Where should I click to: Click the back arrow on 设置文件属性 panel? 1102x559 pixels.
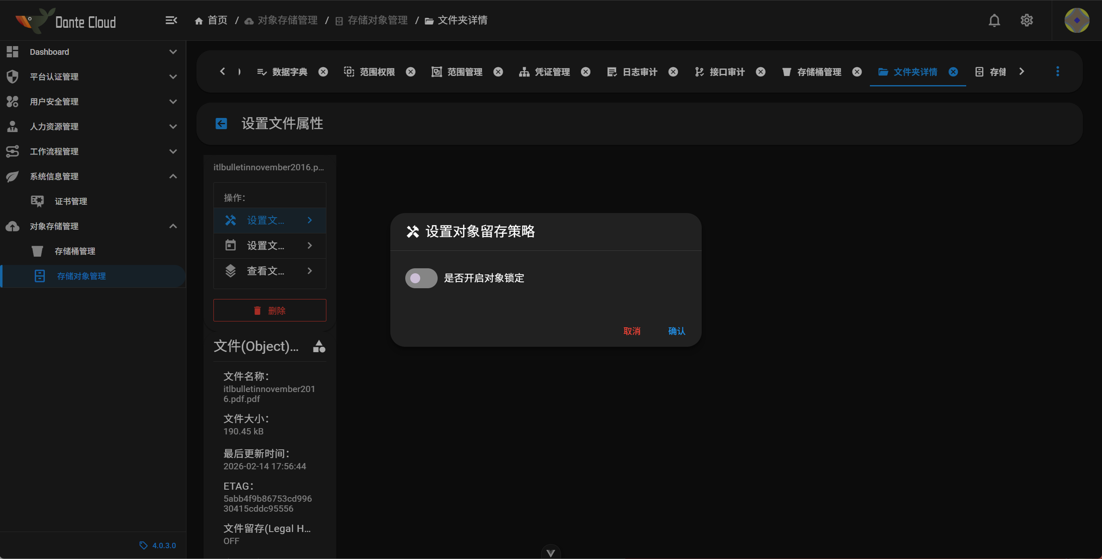point(221,123)
